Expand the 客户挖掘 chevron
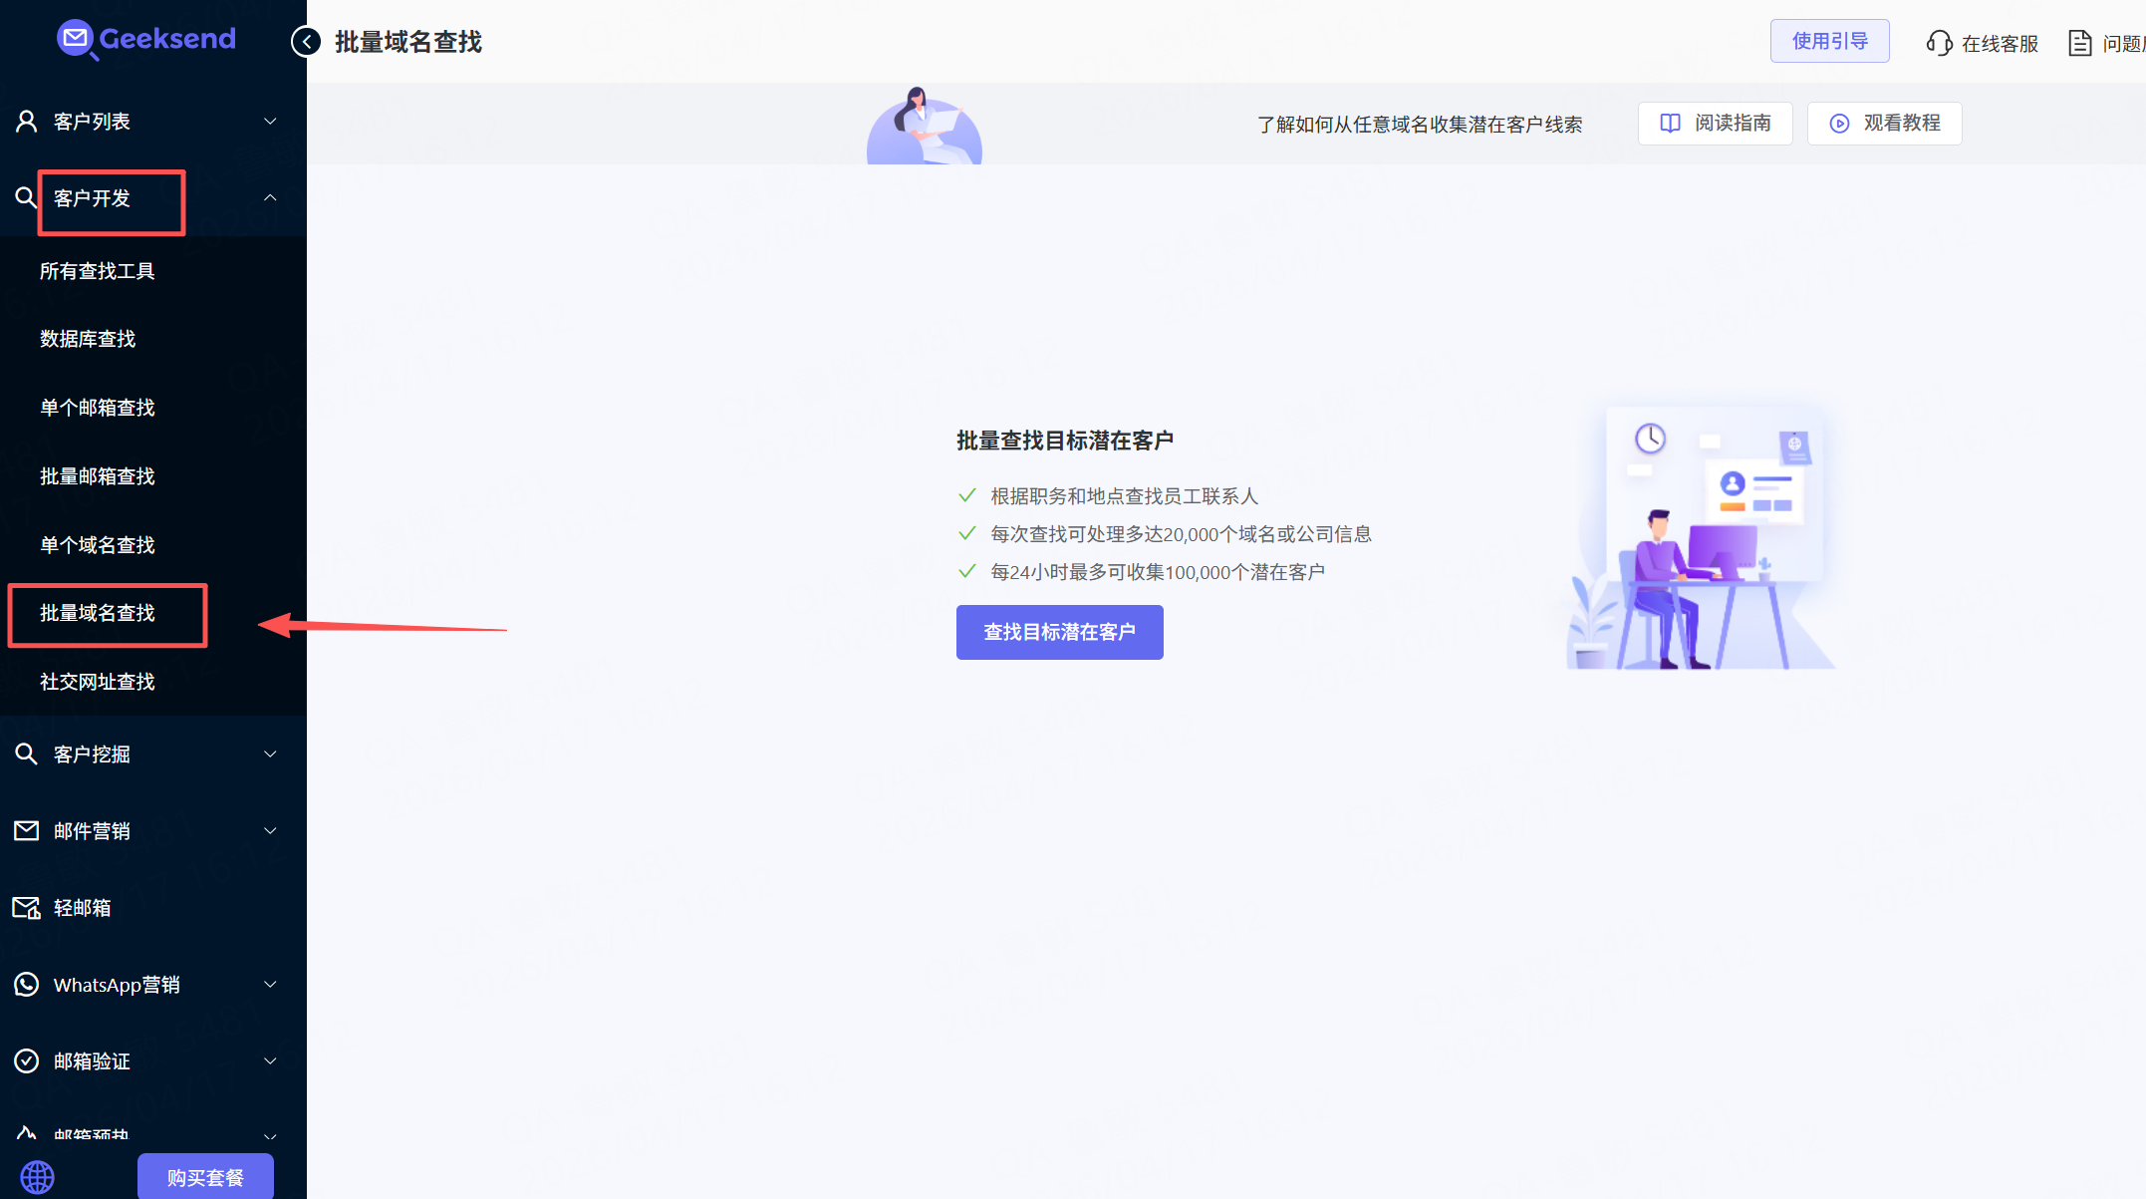This screenshot has height=1199, width=2146. point(270,754)
